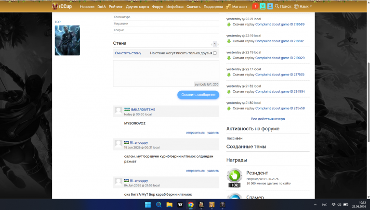The height and width of the screenshot is (210, 370).
Task: Click отправить лс under 19 Jun lil_snooppy message
Action: [x=195, y=171]
